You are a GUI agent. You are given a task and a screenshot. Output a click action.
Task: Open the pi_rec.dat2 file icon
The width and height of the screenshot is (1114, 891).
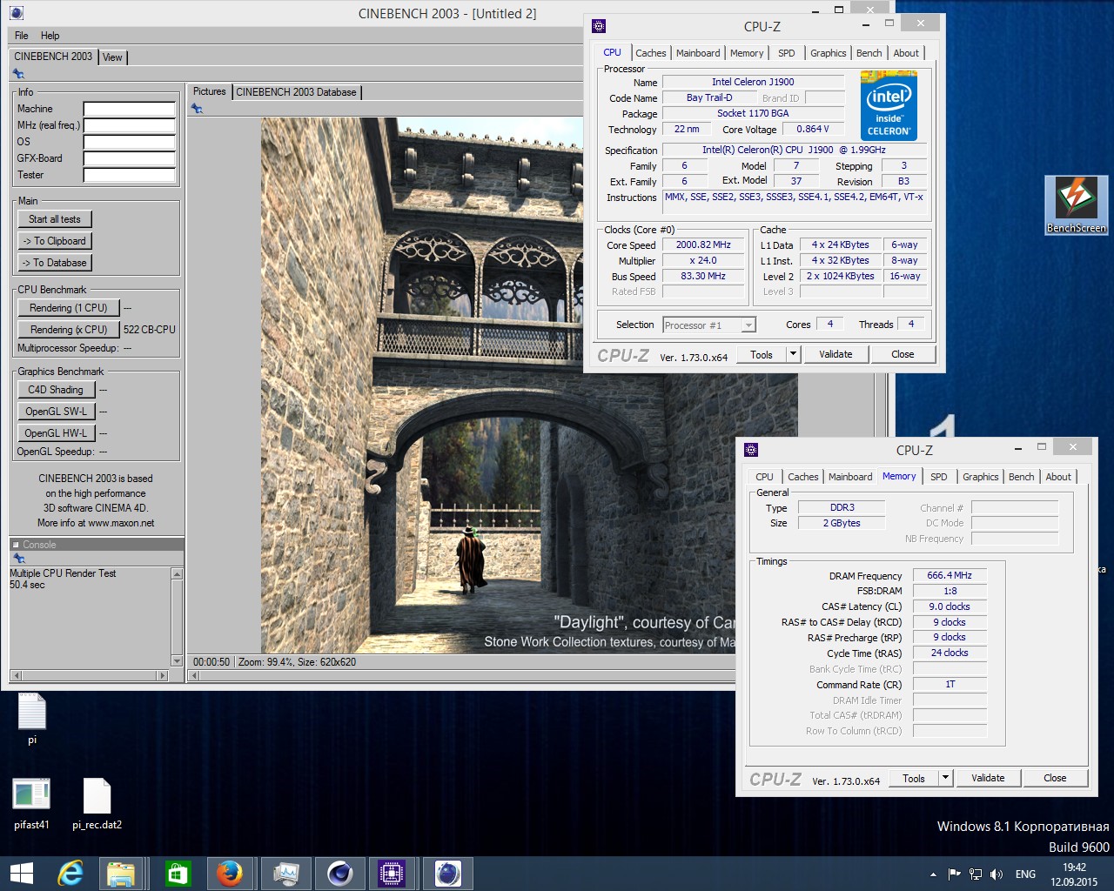(x=97, y=804)
